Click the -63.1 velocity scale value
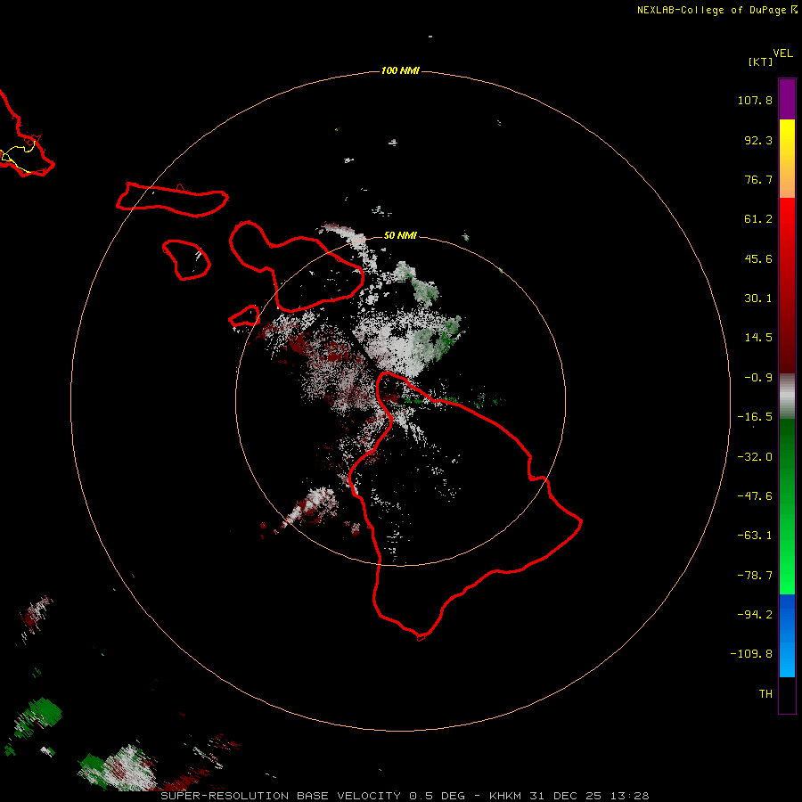802x802 pixels. point(755,536)
